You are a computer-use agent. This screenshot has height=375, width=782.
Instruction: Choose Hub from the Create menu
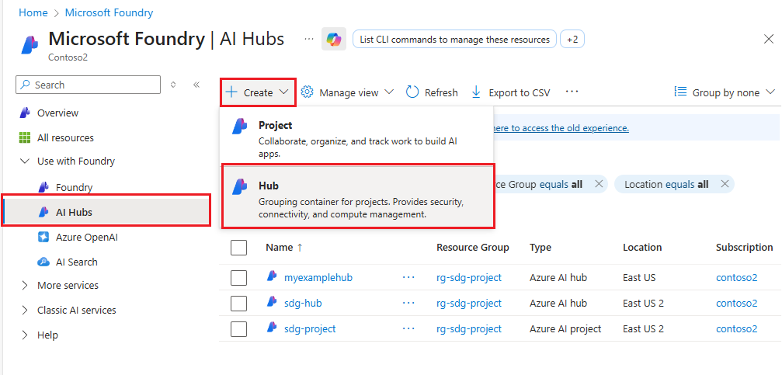coord(358,196)
